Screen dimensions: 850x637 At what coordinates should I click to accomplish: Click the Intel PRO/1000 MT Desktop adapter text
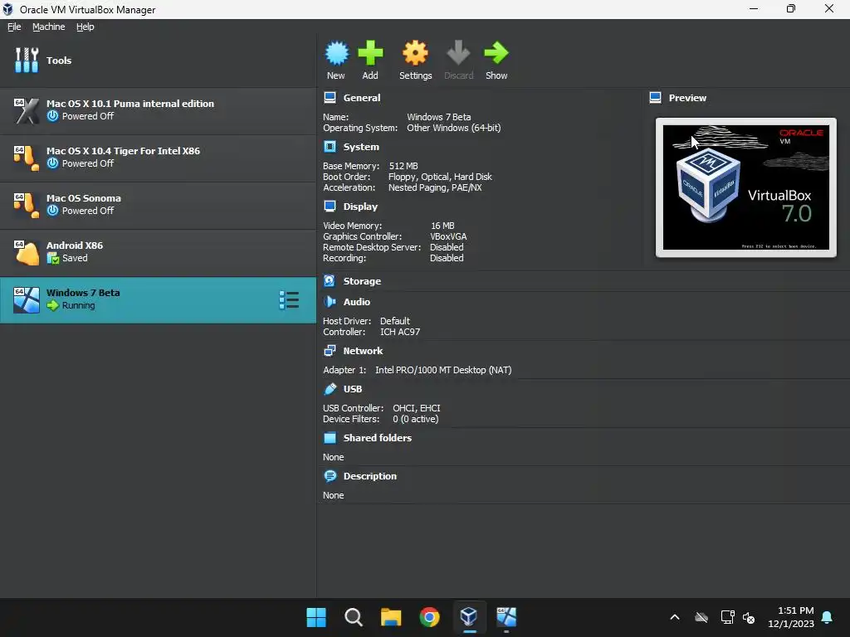(443, 370)
